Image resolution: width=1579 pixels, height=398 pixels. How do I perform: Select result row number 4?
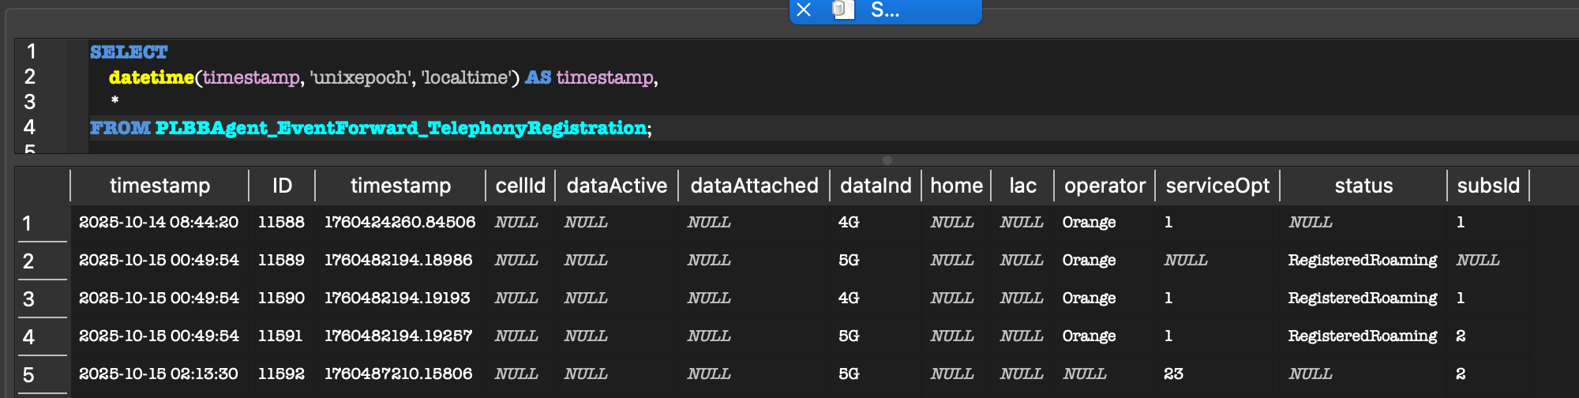tap(28, 337)
